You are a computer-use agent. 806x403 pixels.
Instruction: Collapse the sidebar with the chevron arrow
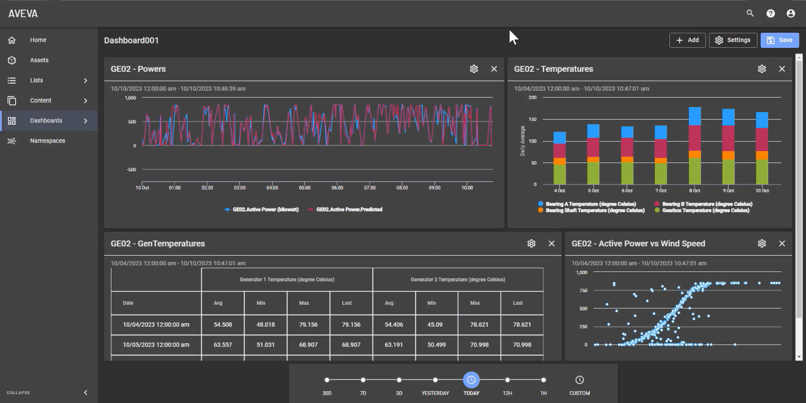(x=86, y=393)
